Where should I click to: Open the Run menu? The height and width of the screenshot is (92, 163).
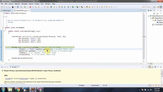[x=42, y=4]
